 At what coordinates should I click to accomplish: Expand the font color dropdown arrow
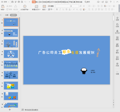pyautogui.click(x=71, y=10)
